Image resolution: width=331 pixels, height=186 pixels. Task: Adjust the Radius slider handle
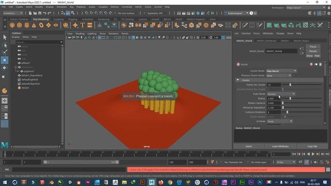tap(290, 98)
